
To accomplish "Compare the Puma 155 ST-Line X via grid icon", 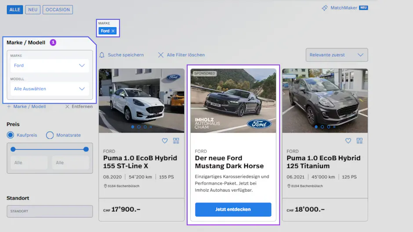I will (176, 141).
